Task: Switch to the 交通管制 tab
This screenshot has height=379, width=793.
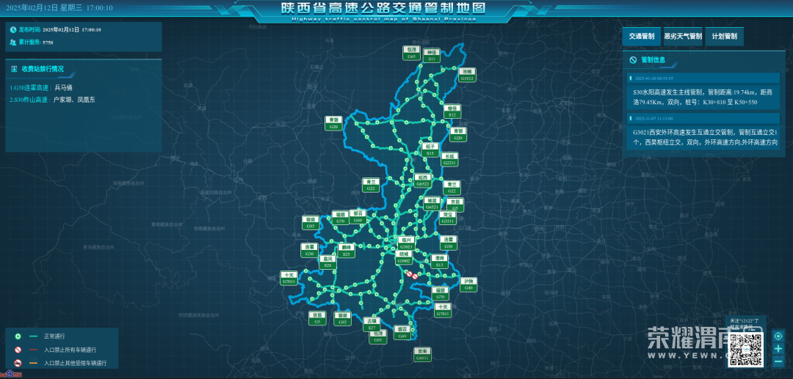Action: [640, 36]
